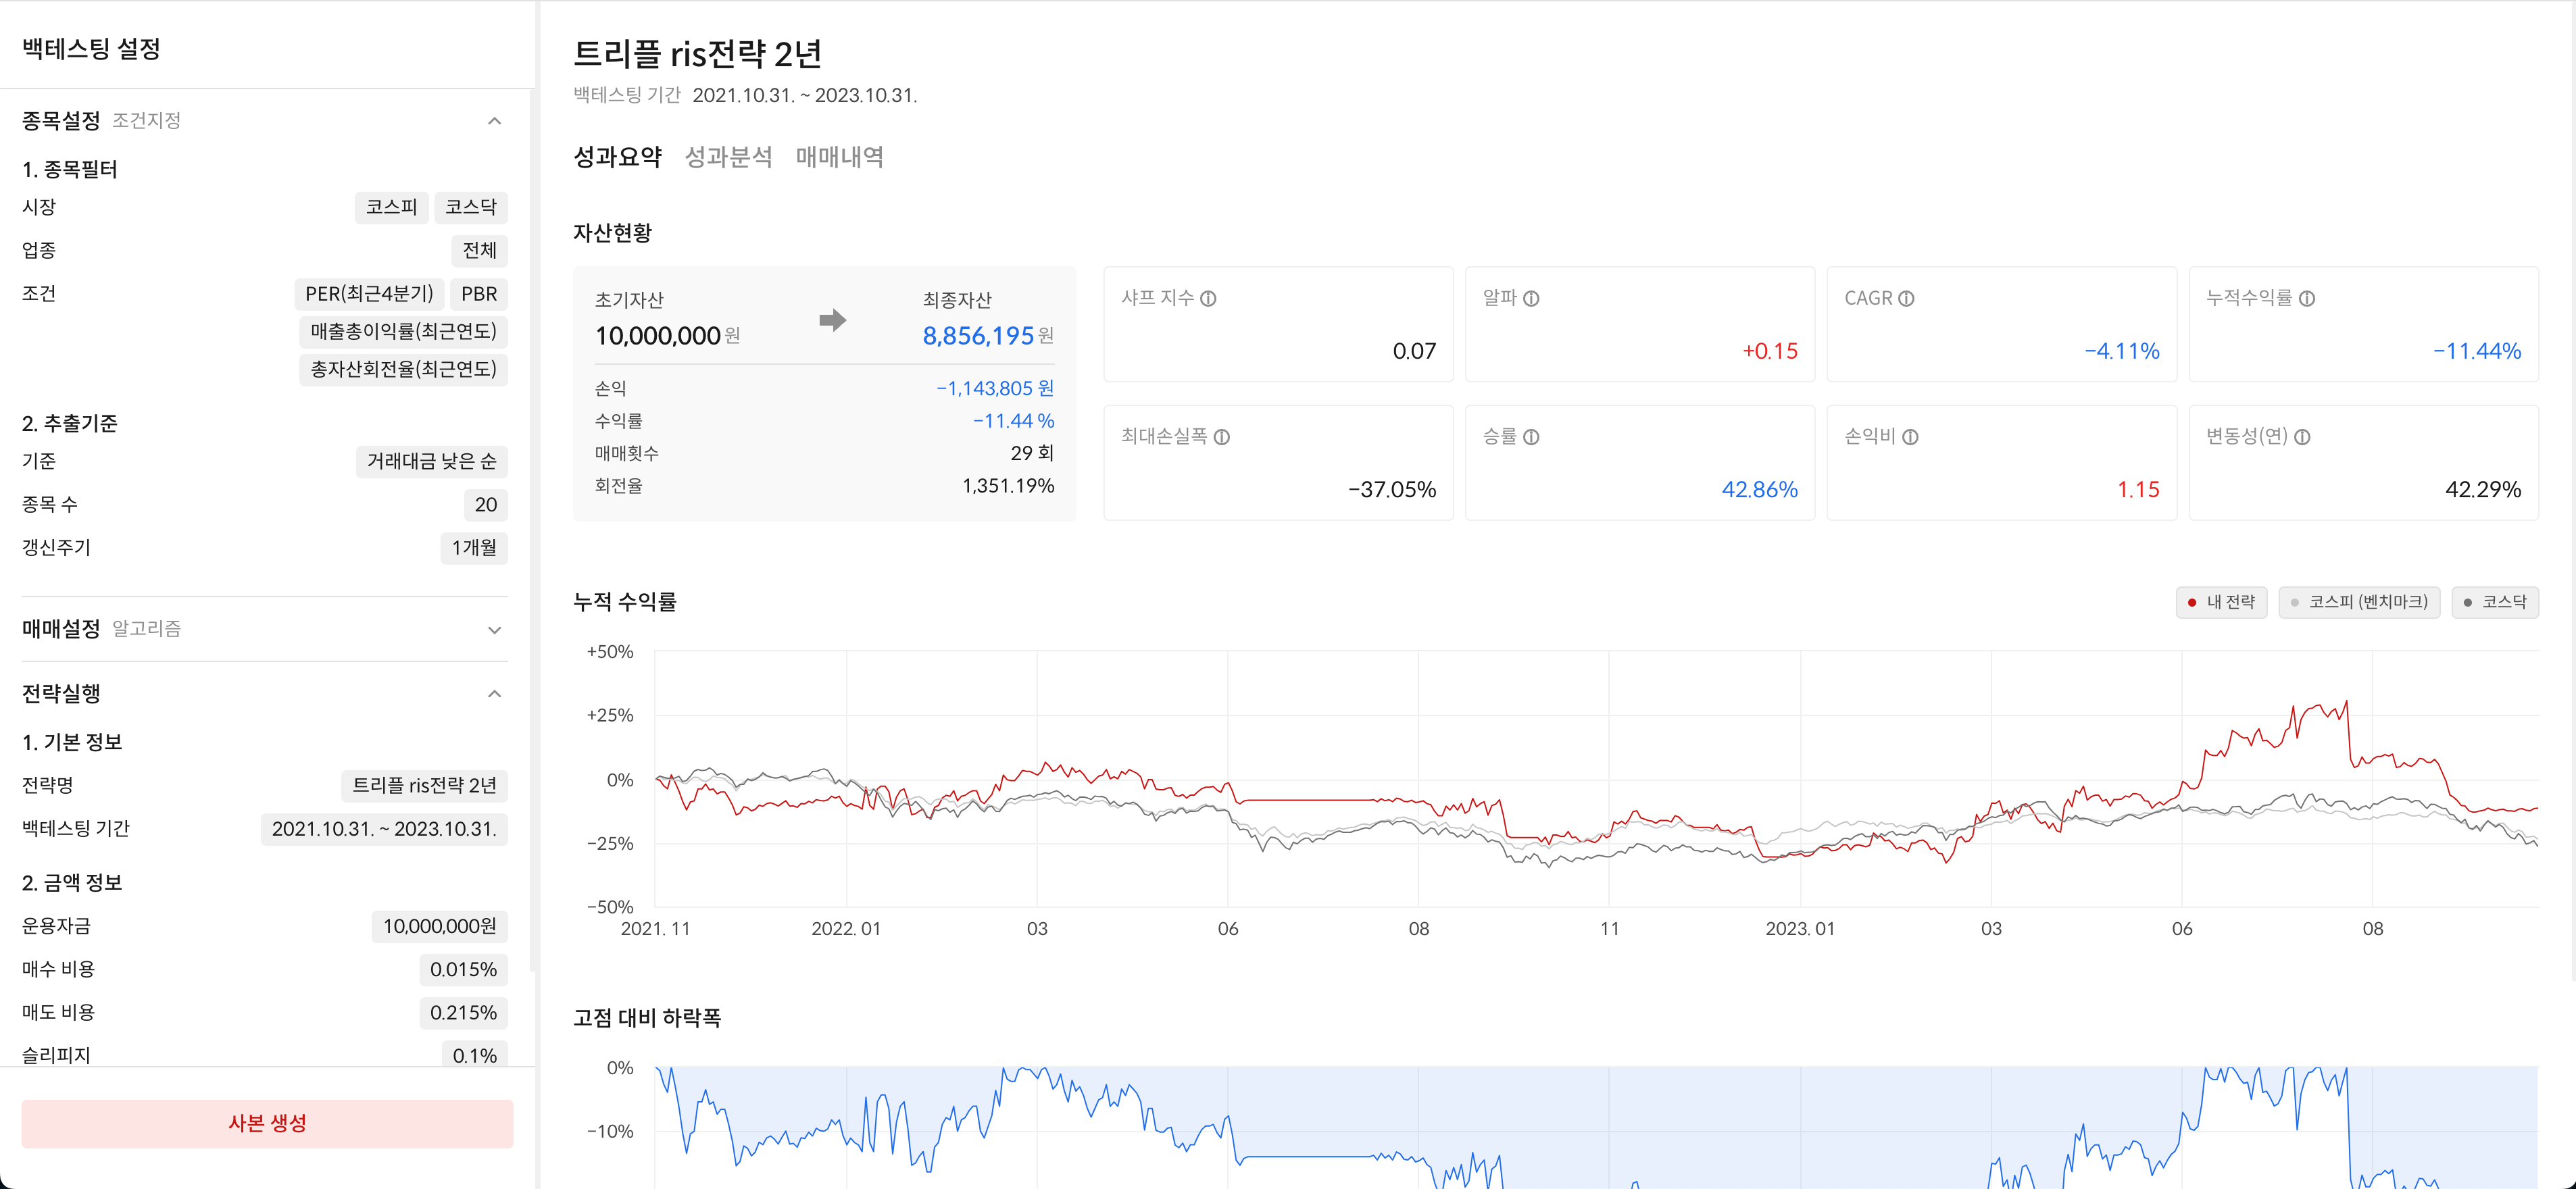Click the 초기자산 amount 10,000,000
Image resolution: width=2576 pixels, height=1189 pixels.
(658, 336)
